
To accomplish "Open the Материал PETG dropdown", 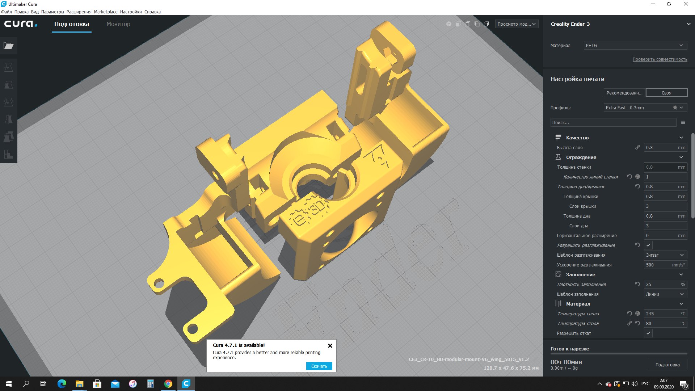I will pyautogui.click(x=635, y=45).
